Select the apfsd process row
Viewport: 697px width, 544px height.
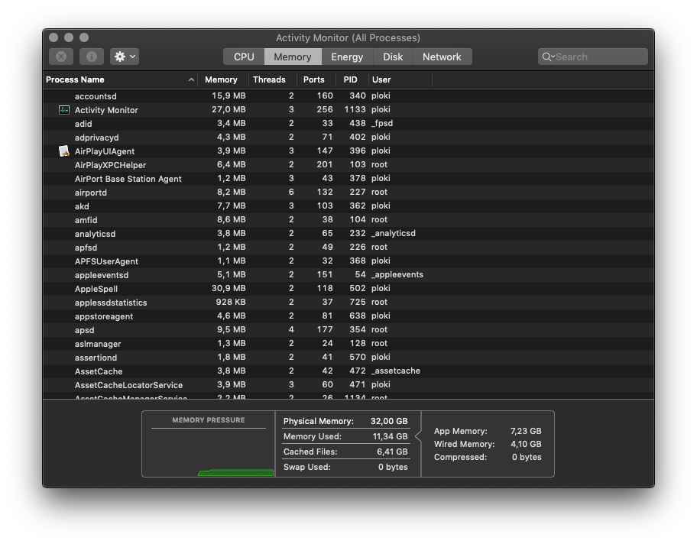point(348,248)
